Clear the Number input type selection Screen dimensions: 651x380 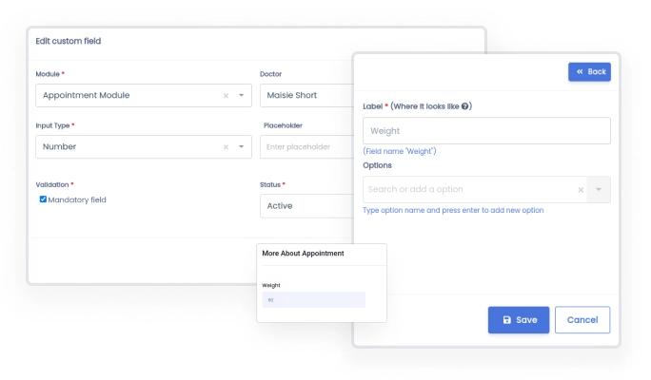point(226,147)
